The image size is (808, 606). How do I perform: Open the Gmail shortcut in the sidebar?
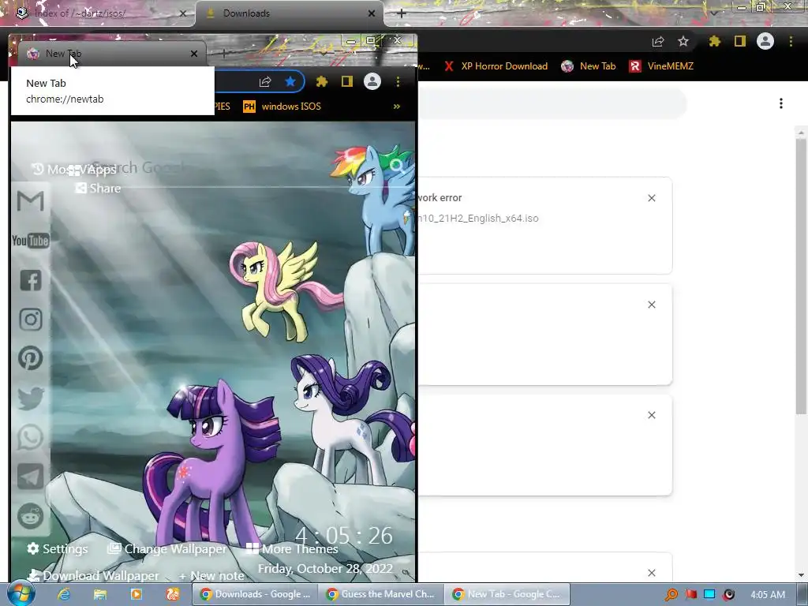(31, 200)
